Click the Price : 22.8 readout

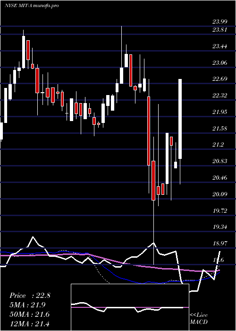30,296
